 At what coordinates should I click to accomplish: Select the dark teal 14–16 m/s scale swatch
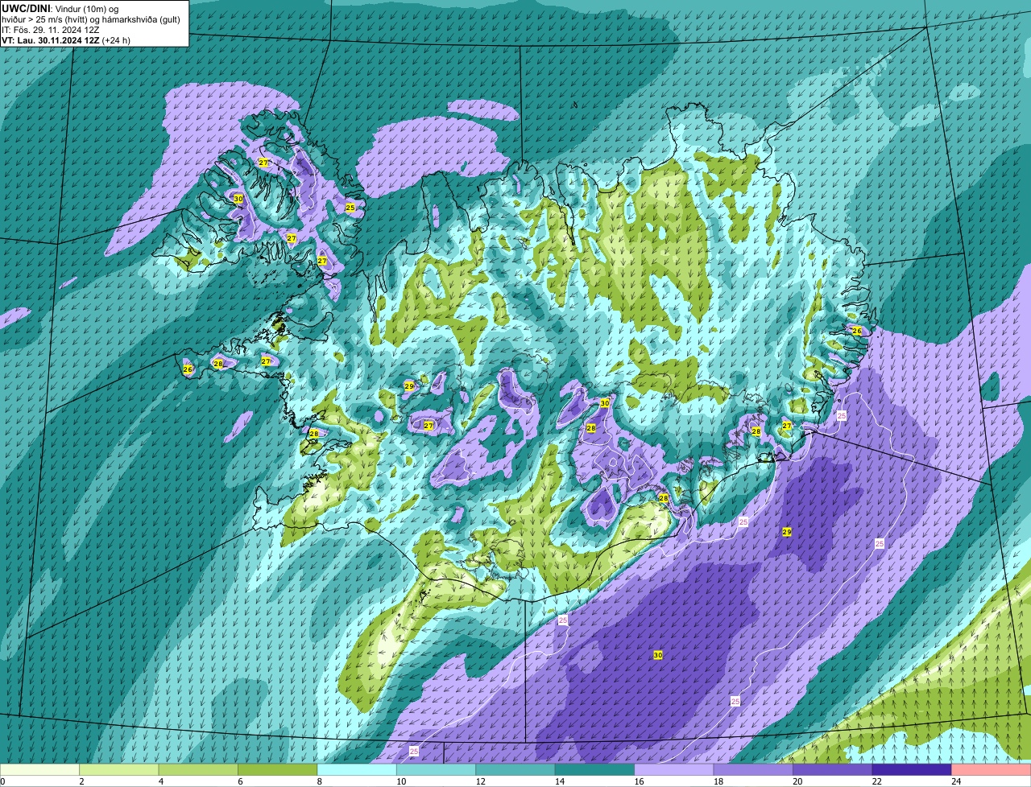tap(595, 770)
